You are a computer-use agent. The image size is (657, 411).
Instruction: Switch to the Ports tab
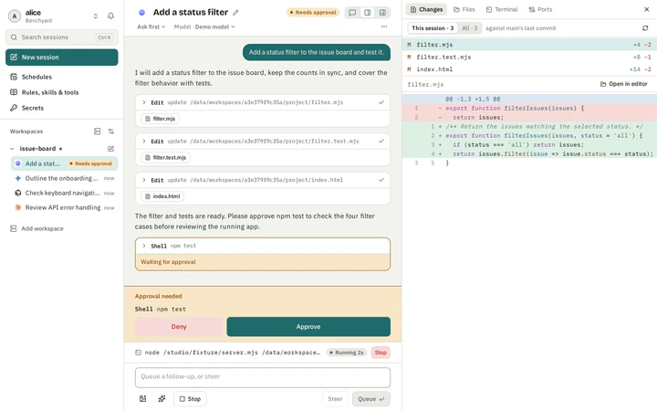pos(540,9)
